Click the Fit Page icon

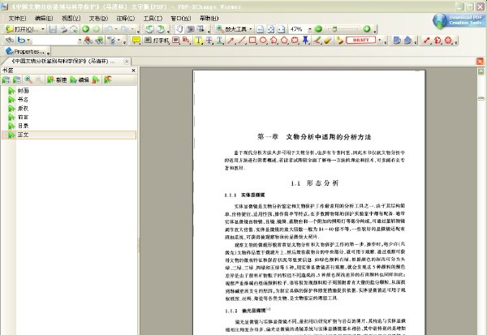(271, 29)
